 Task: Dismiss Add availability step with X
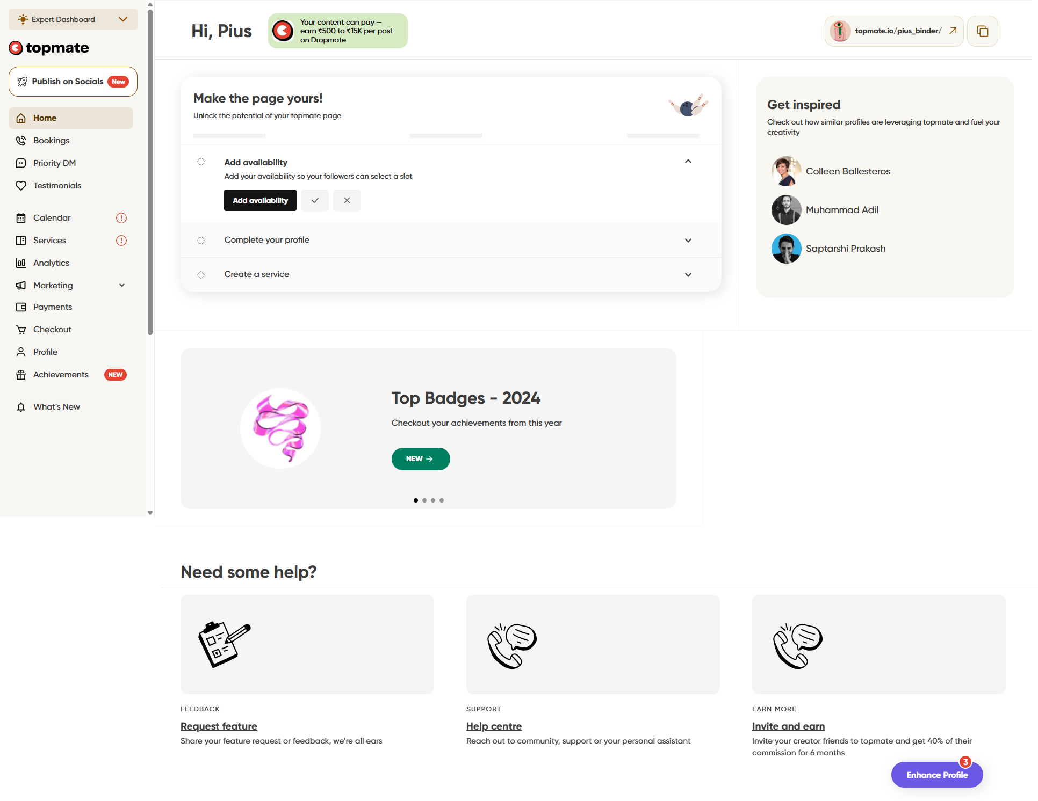(x=347, y=200)
